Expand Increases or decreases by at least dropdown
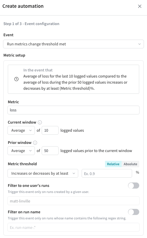 [x=43, y=173]
